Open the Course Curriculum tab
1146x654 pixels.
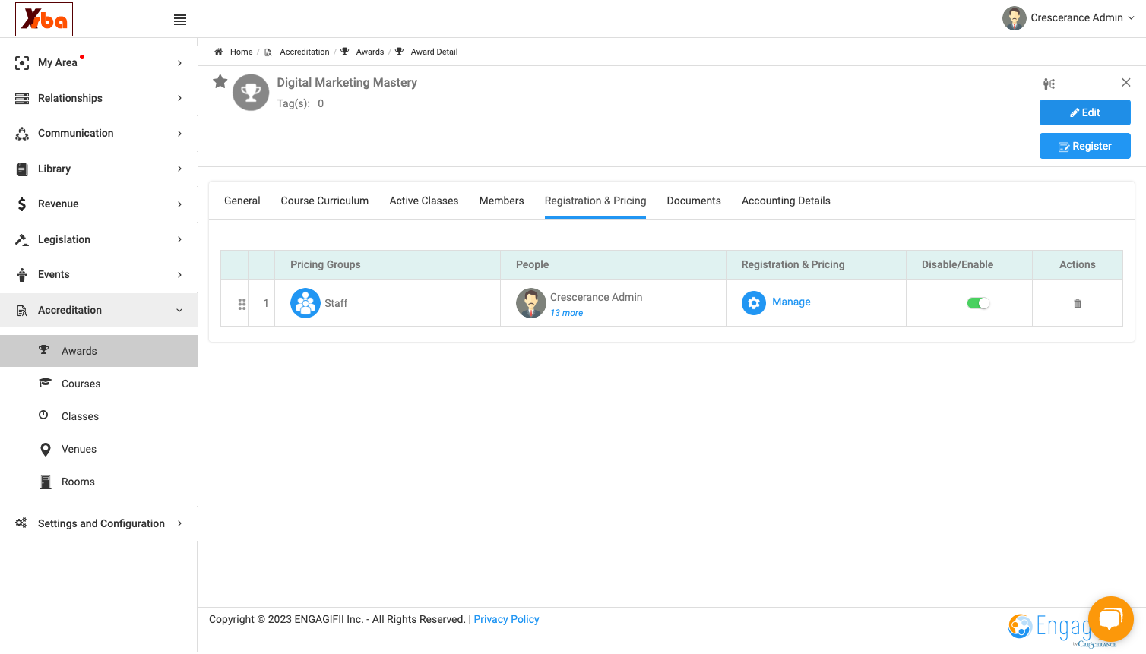coord(324,201)
